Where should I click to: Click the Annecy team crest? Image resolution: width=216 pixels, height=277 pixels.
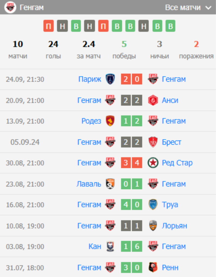pos(153,100)
